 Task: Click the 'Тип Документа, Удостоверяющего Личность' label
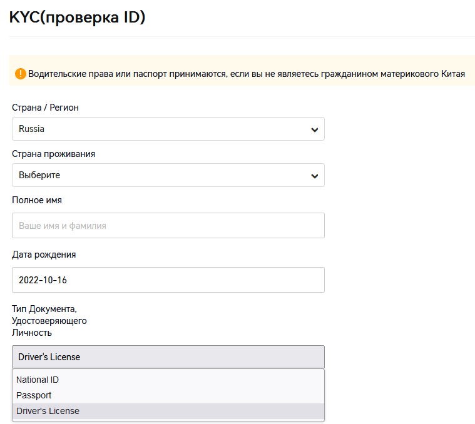coord(49,320)
